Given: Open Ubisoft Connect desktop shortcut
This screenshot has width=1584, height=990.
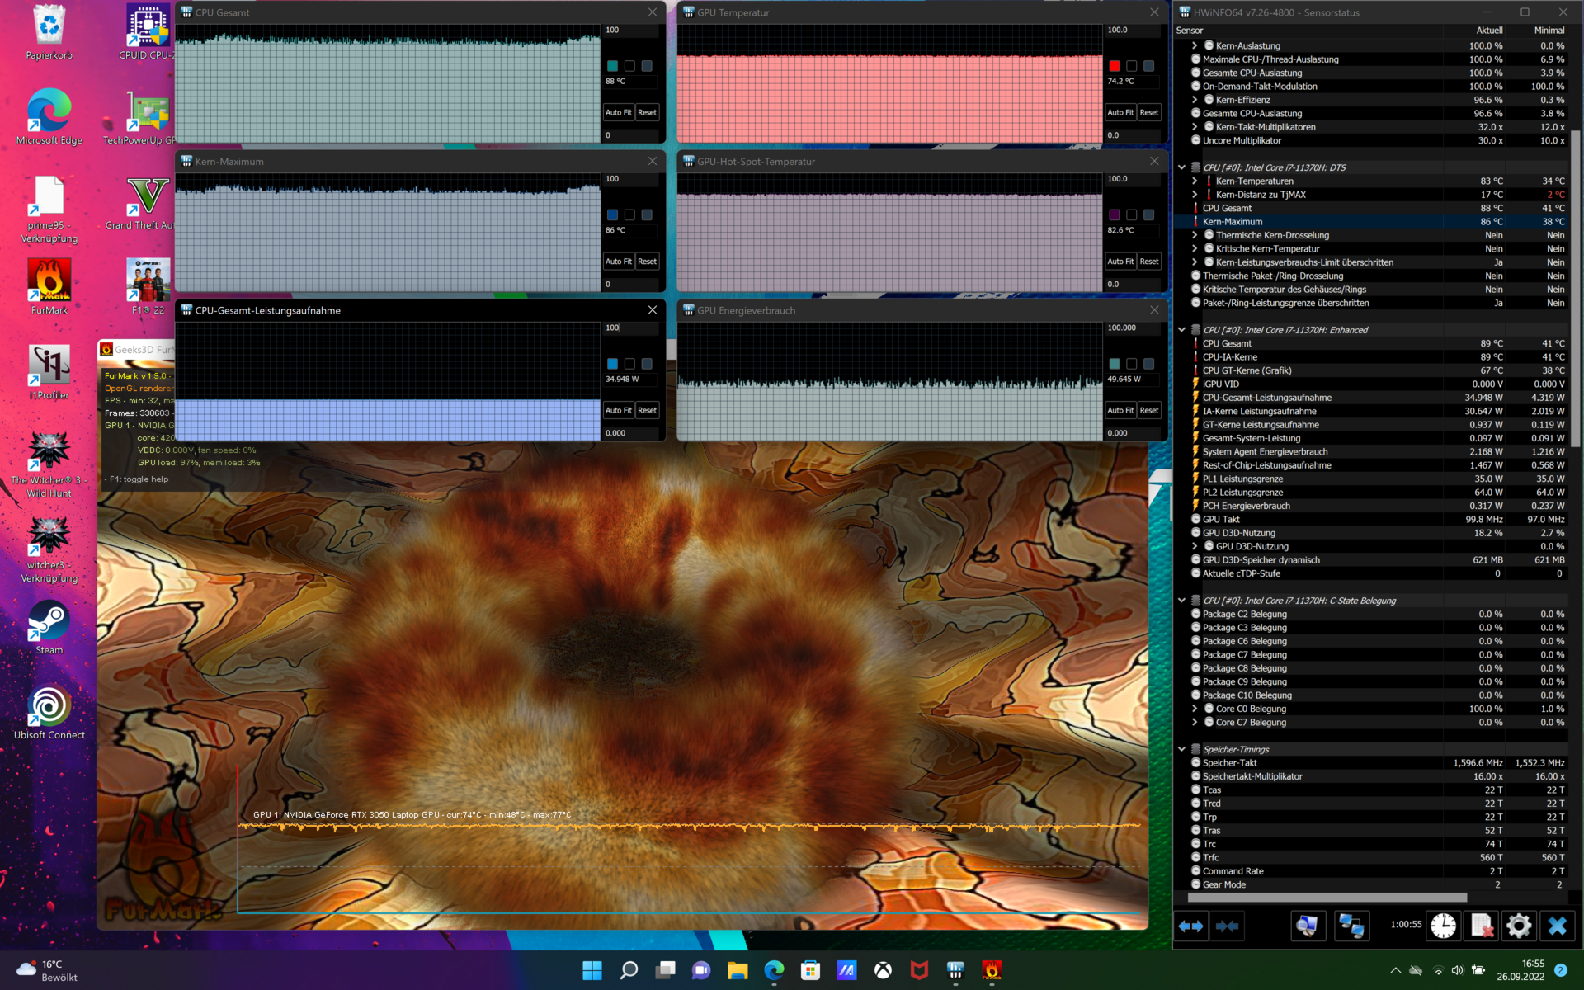Looking at the screenshot, I should click(x=49, y=713).
